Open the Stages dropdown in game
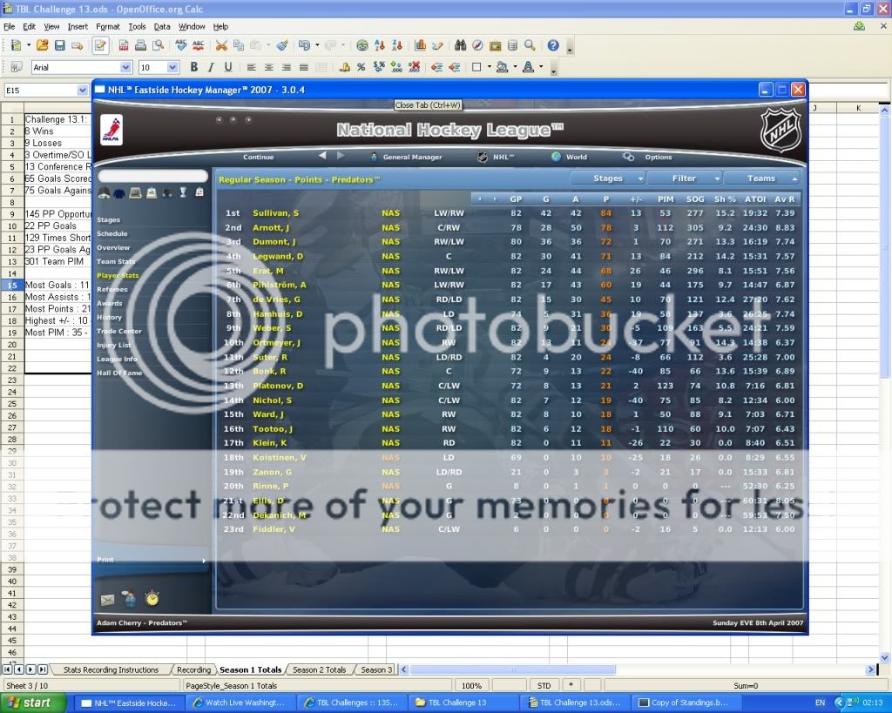The image size is (892, 713). click(x=607, y=178)
